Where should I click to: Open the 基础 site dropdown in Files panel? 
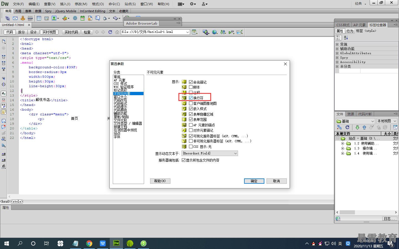click(355, 121)
